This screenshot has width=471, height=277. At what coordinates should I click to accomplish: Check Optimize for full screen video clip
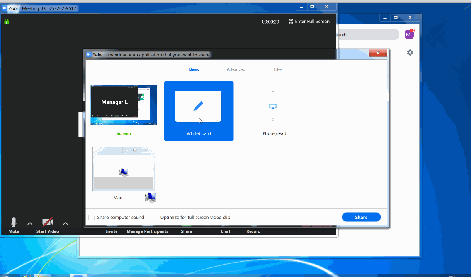155,217
